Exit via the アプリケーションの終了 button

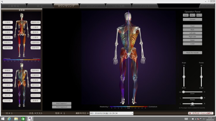(x=200, y=114)
